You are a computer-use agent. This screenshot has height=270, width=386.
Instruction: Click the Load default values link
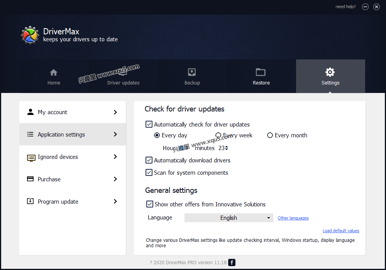click(x=341, y=231)
